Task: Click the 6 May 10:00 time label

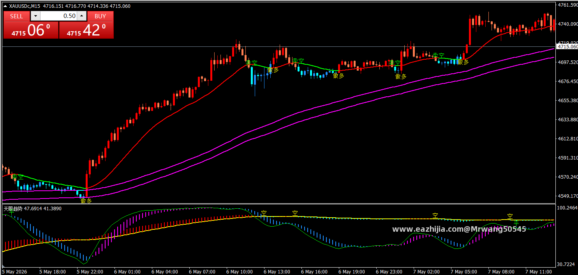Action: [240, 271]
